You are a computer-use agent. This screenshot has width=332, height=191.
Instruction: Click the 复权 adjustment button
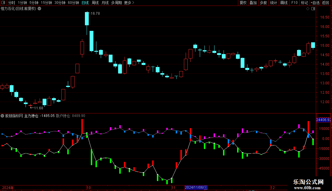pos(243,3)
